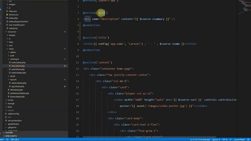Collapse the catalogue folder
The image size is (251, 141).
[15, 59]
